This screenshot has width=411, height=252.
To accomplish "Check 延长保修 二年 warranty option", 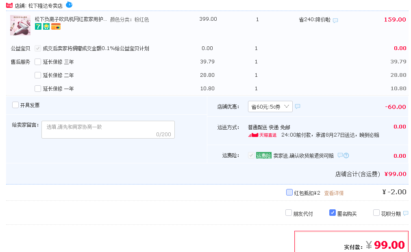I will click(38, 75).
